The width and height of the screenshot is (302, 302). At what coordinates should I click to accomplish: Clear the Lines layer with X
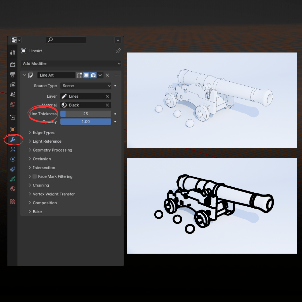pos(107,96)
